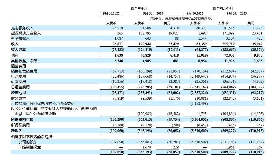Image resolution: width=270 pixels, height=156 pixels.
Task: Select the 其他收益，净额 row label
Action: tap(24, 61)
